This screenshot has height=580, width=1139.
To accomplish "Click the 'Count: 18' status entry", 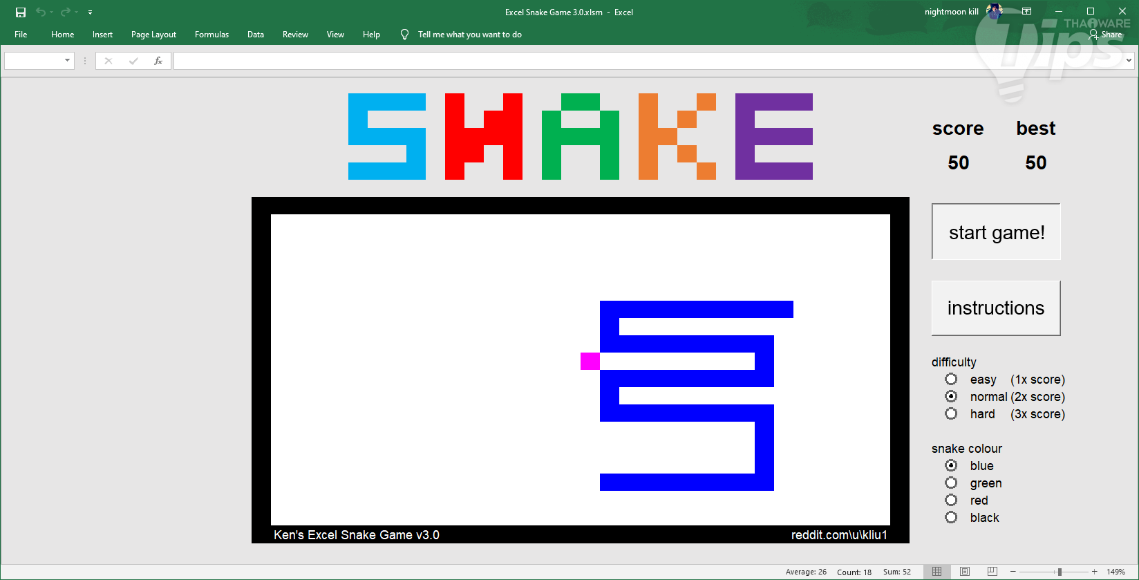I will point(854,572).
